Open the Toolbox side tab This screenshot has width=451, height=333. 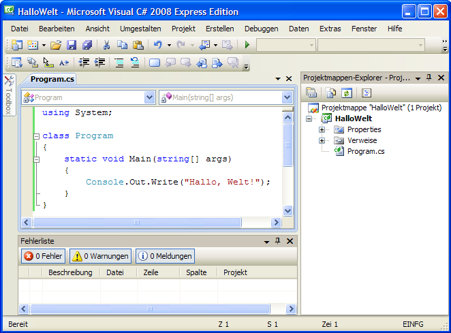pyautogui.click(x=9, y=95)
